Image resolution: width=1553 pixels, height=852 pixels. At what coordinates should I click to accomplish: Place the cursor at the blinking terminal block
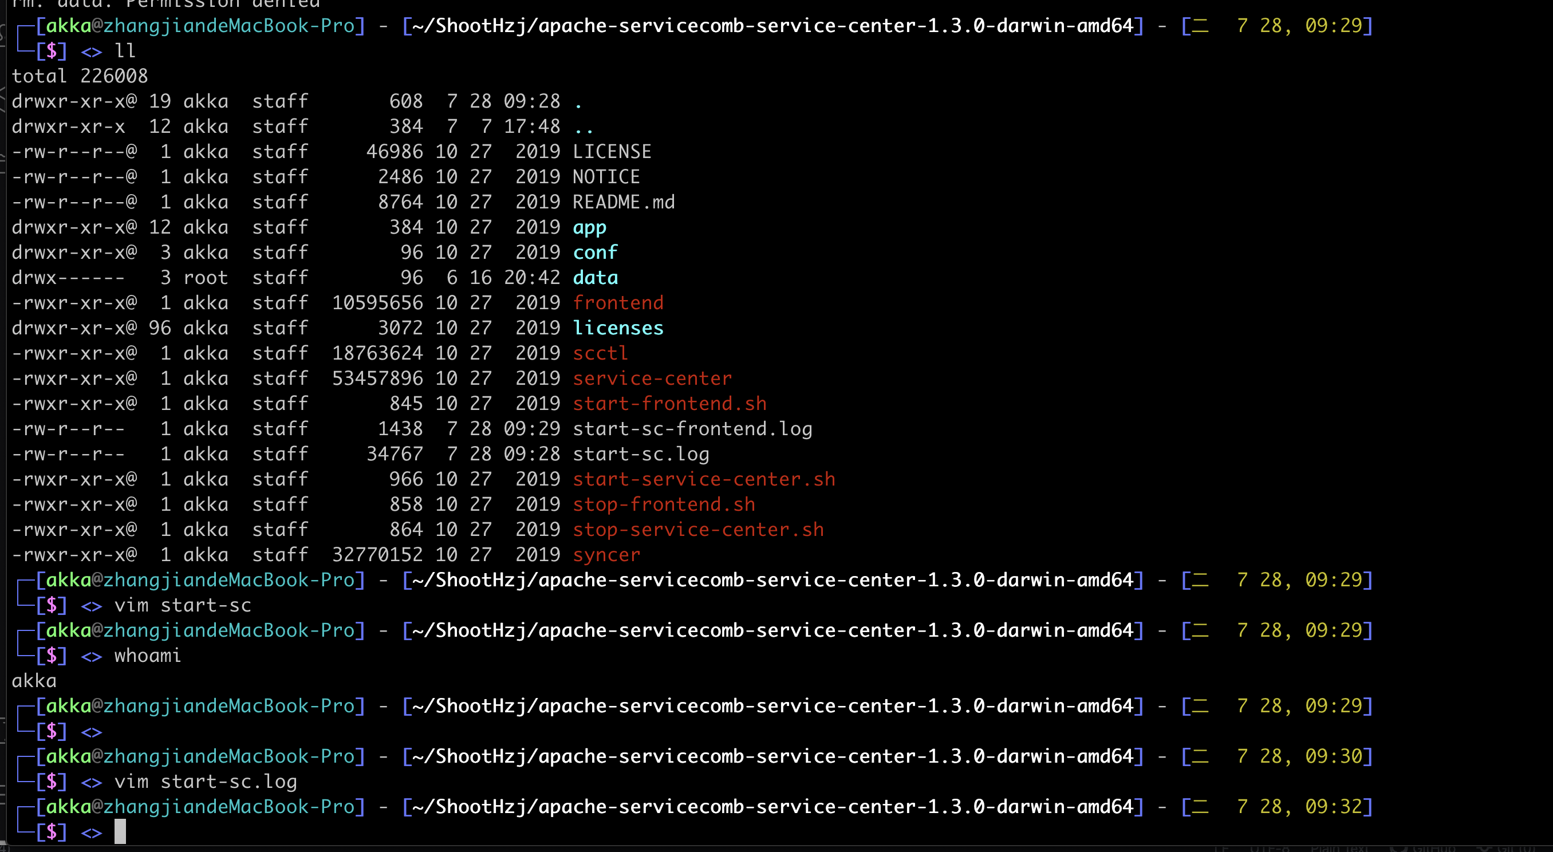coord(120,833)
